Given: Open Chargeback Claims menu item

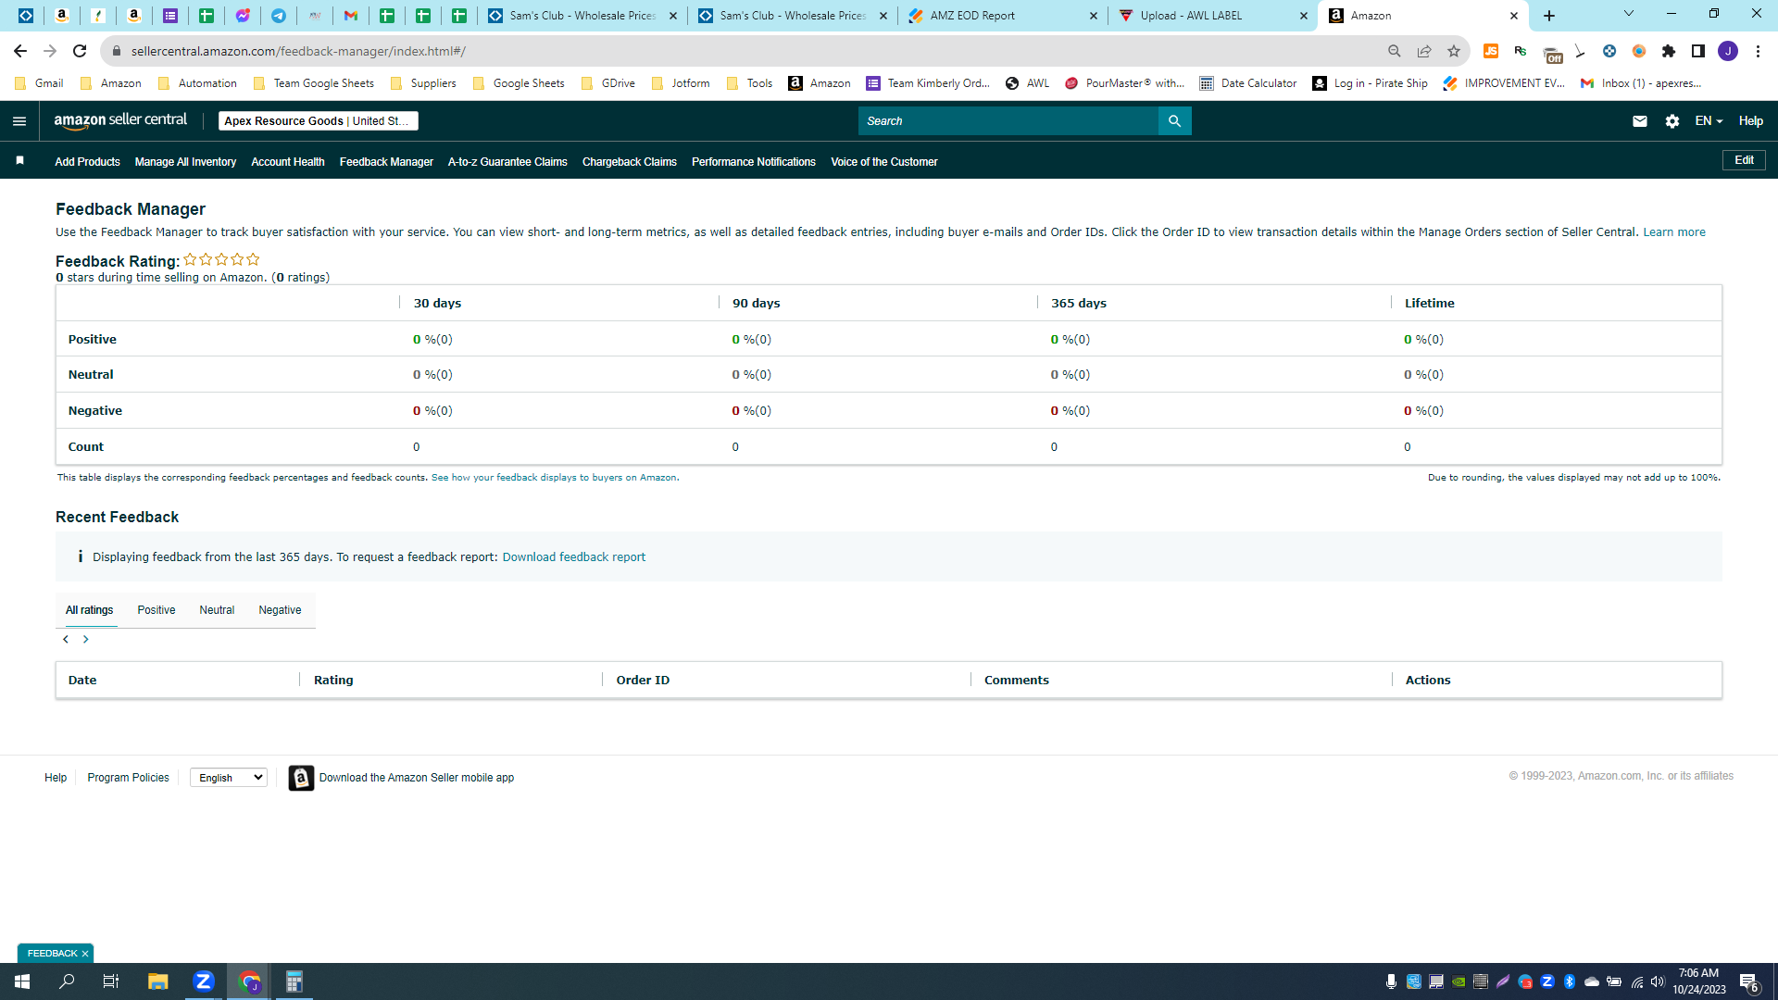Looking at the screenshot, I should tap(630, 162).
